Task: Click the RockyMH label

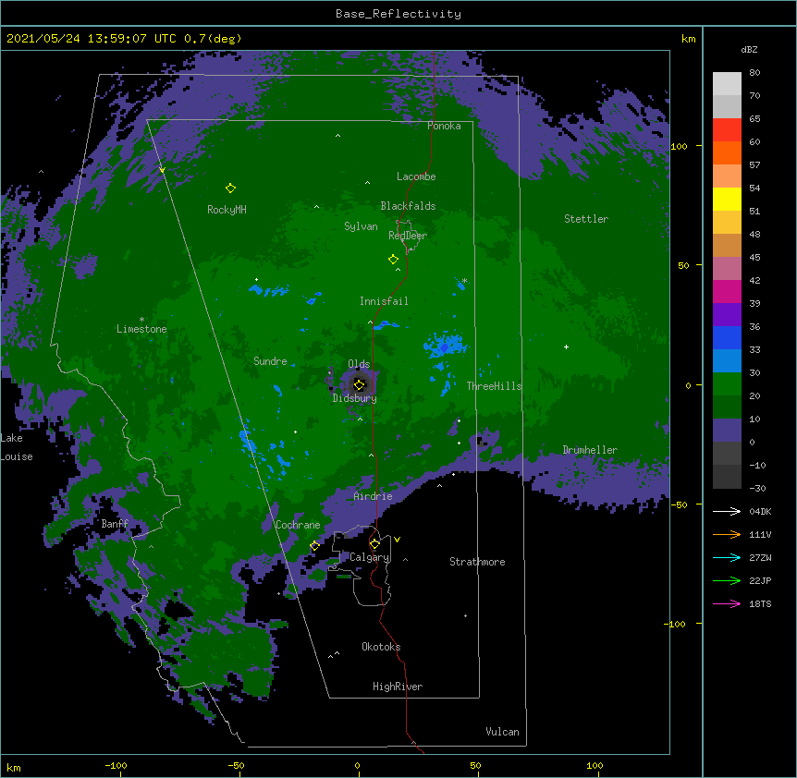Action: (227, 210)
